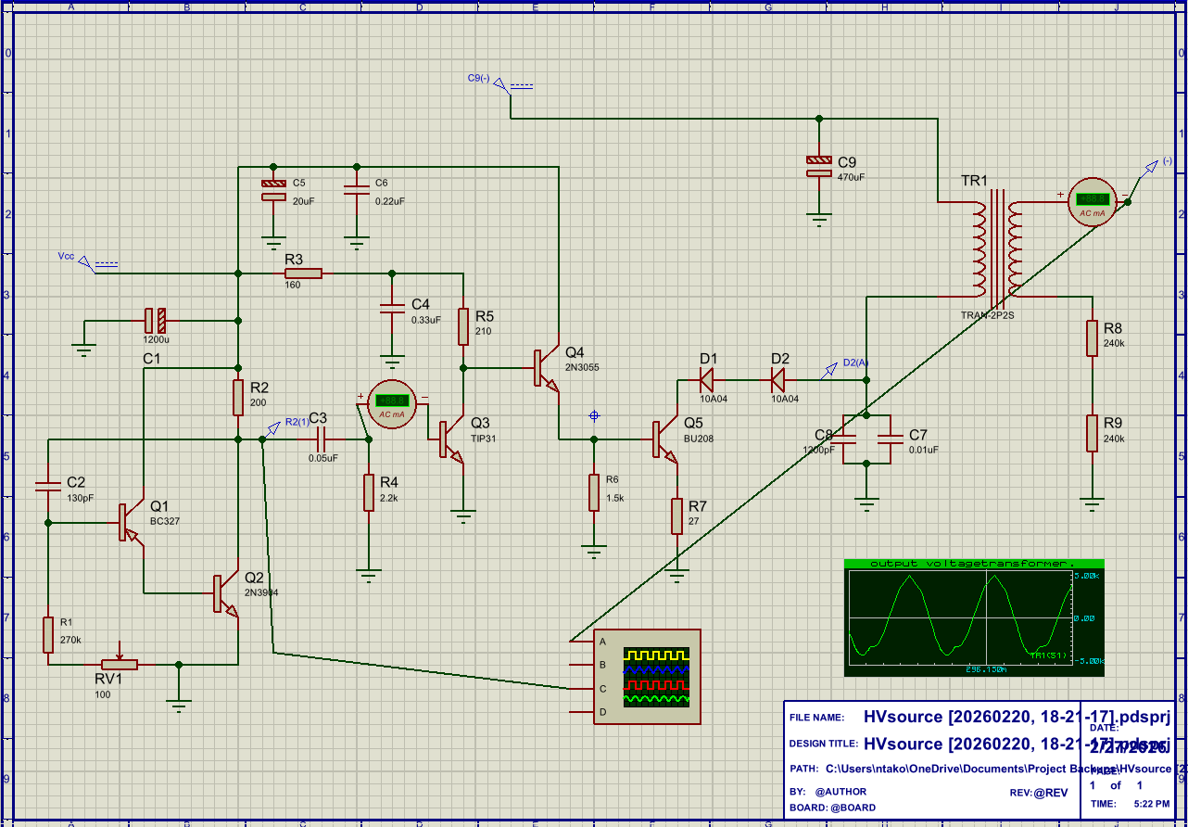Click the C9(-) terminal label flag

[499, 82]
